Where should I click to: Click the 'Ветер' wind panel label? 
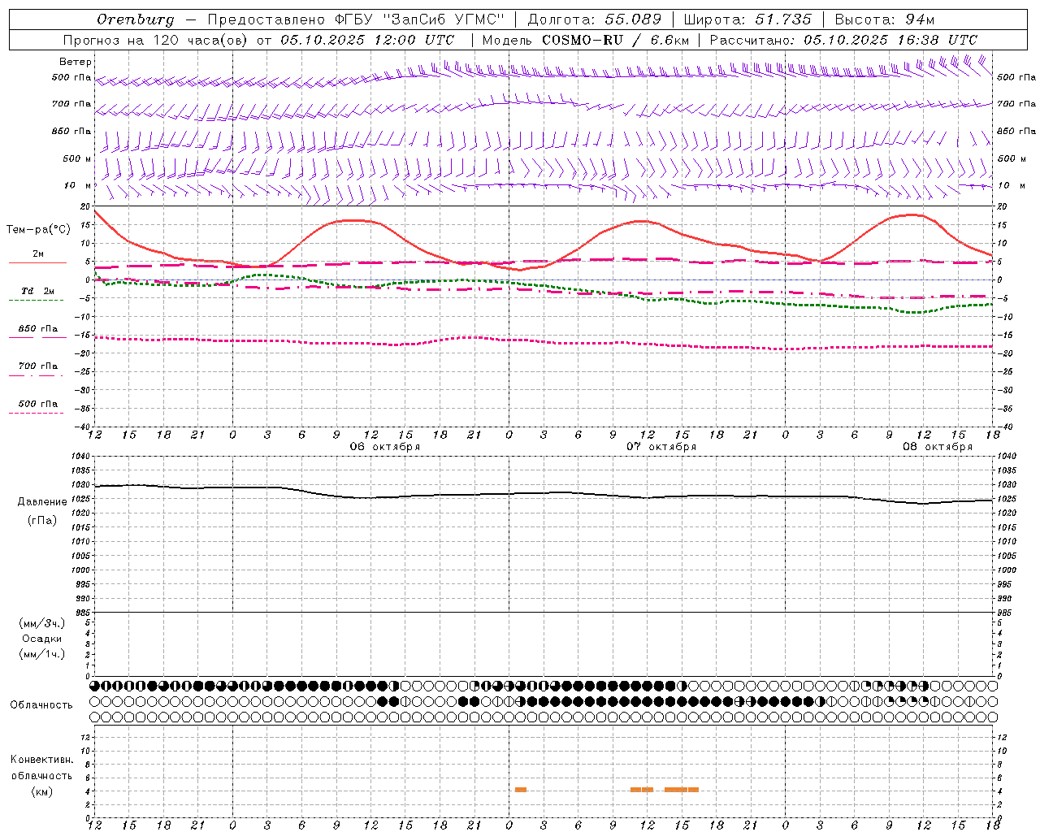pos(76,62)
